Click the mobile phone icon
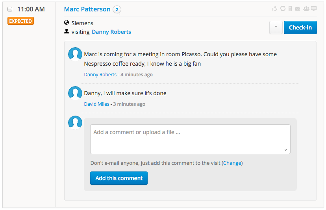 (290, 9)
